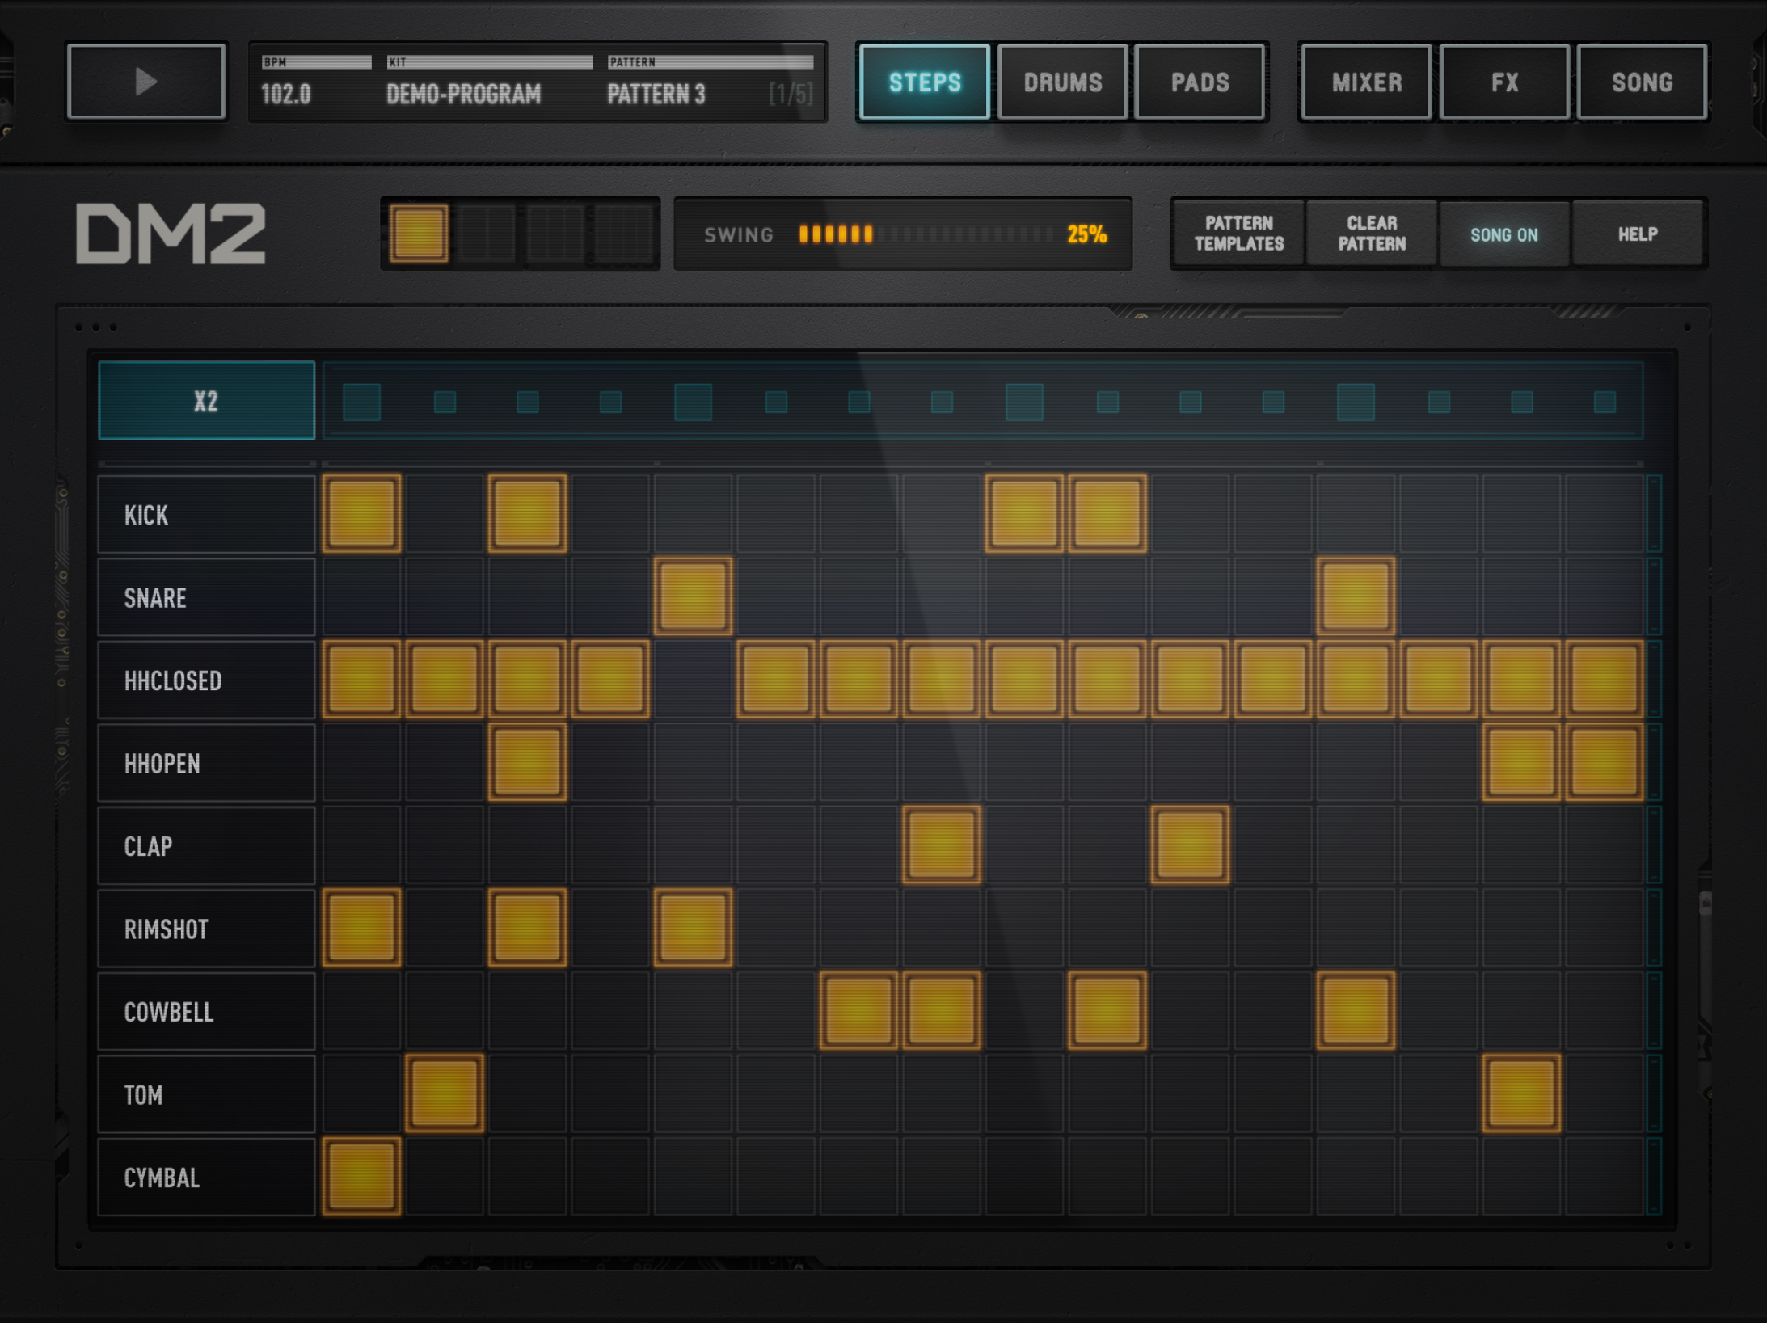Turn off CLAP step 11
This screenshot has width=1767, height=1323.
(x=1190, y=845)
